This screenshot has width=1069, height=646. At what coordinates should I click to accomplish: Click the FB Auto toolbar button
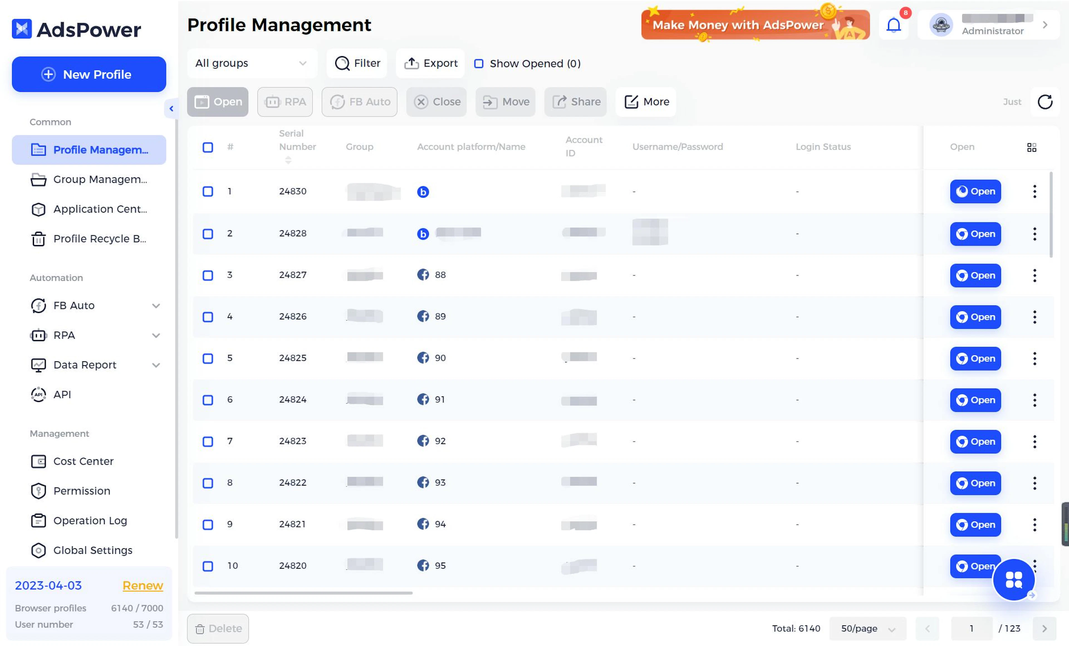[359, 102]
